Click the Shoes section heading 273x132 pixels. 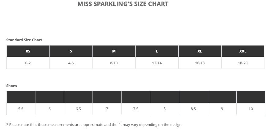12,86
